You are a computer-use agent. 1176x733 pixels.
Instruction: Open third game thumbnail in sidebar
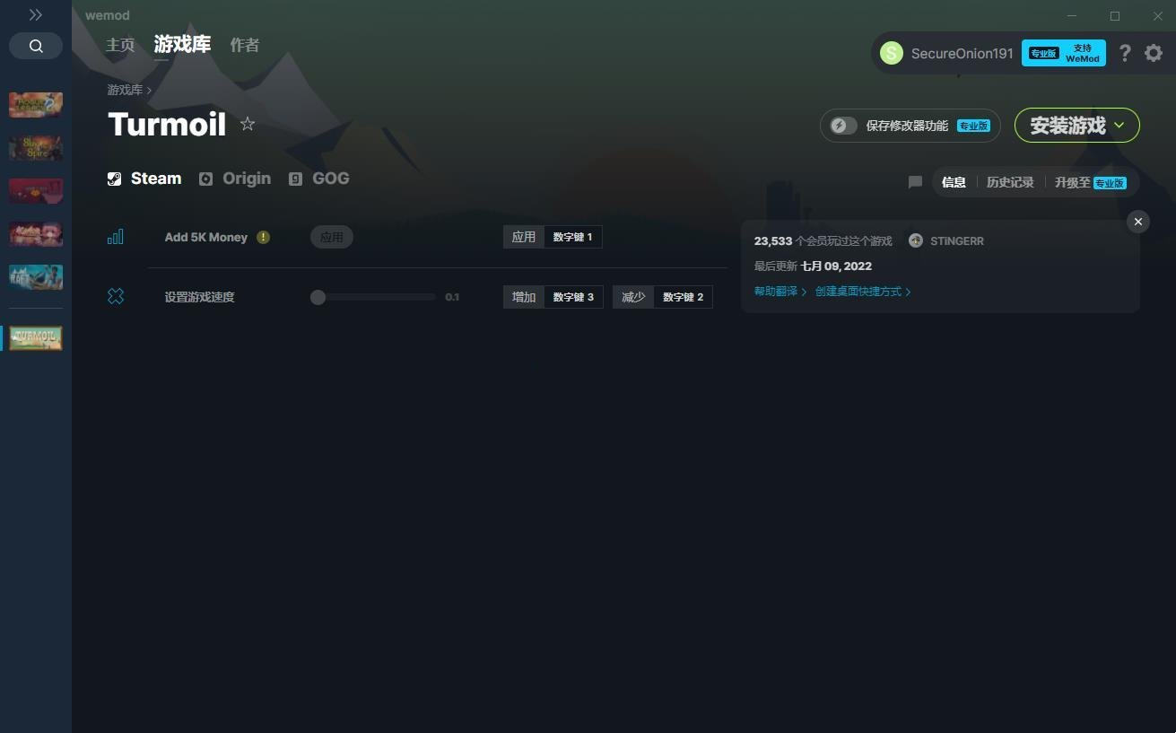click(36, 191)
